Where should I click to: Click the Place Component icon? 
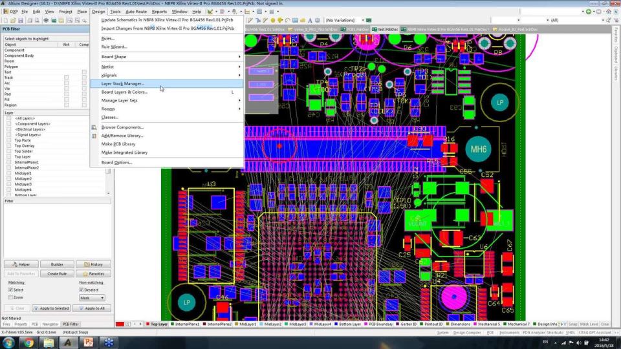pos(317,20)
